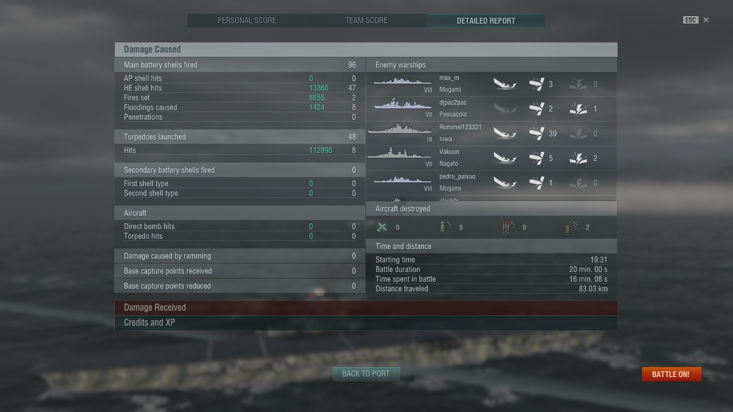Start a new match with Battle On!
The image size is (733, 412).
[671, 374]
